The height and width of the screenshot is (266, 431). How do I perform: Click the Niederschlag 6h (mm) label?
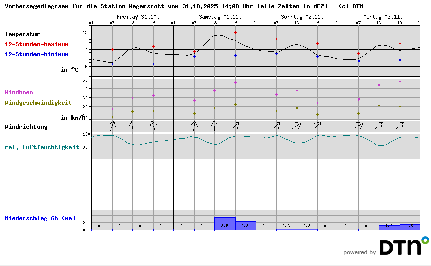pos(40,218)
